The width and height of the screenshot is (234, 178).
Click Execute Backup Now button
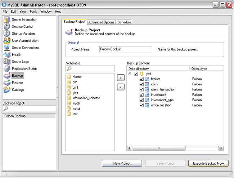[x=208, y=163]
